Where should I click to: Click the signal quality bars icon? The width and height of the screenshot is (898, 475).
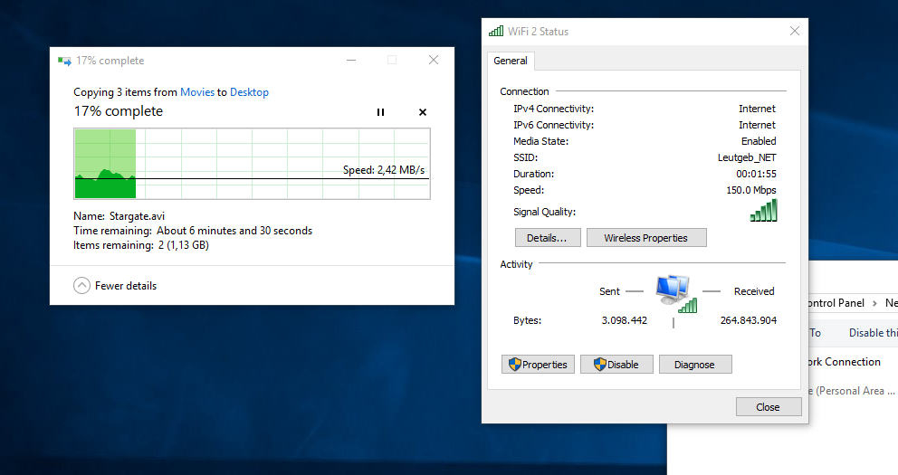pos(763,211)
